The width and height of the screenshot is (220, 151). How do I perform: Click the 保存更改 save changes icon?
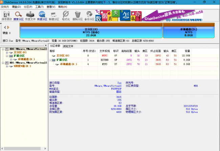(6, 16)
